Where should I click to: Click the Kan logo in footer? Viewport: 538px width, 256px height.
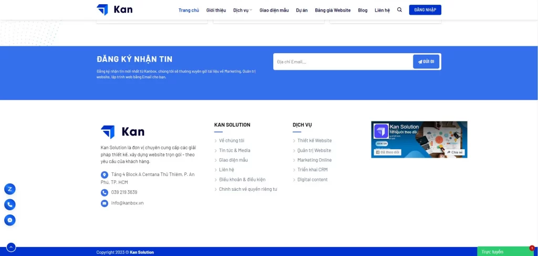pos(122,132)
